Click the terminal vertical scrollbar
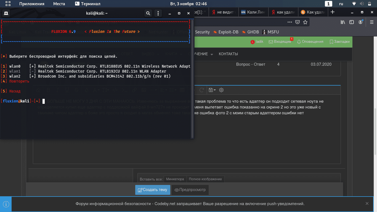377x212 pixels. click(x=192, y=78)
